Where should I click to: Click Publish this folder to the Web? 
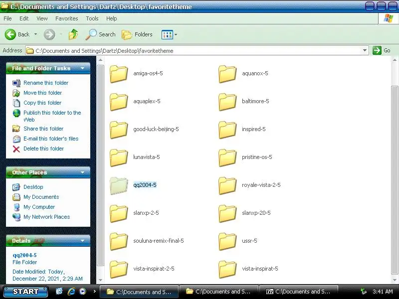52,116
